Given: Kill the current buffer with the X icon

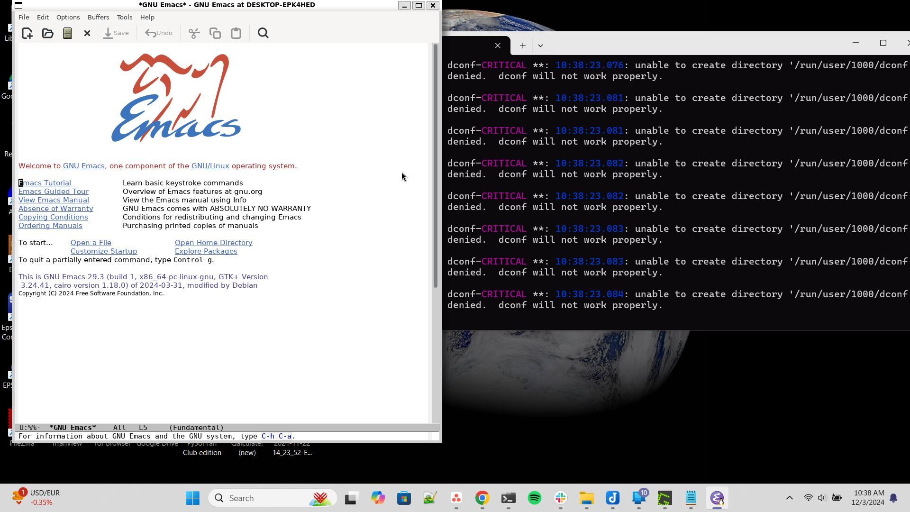Looking at the screenshot, I should point(87,33).
